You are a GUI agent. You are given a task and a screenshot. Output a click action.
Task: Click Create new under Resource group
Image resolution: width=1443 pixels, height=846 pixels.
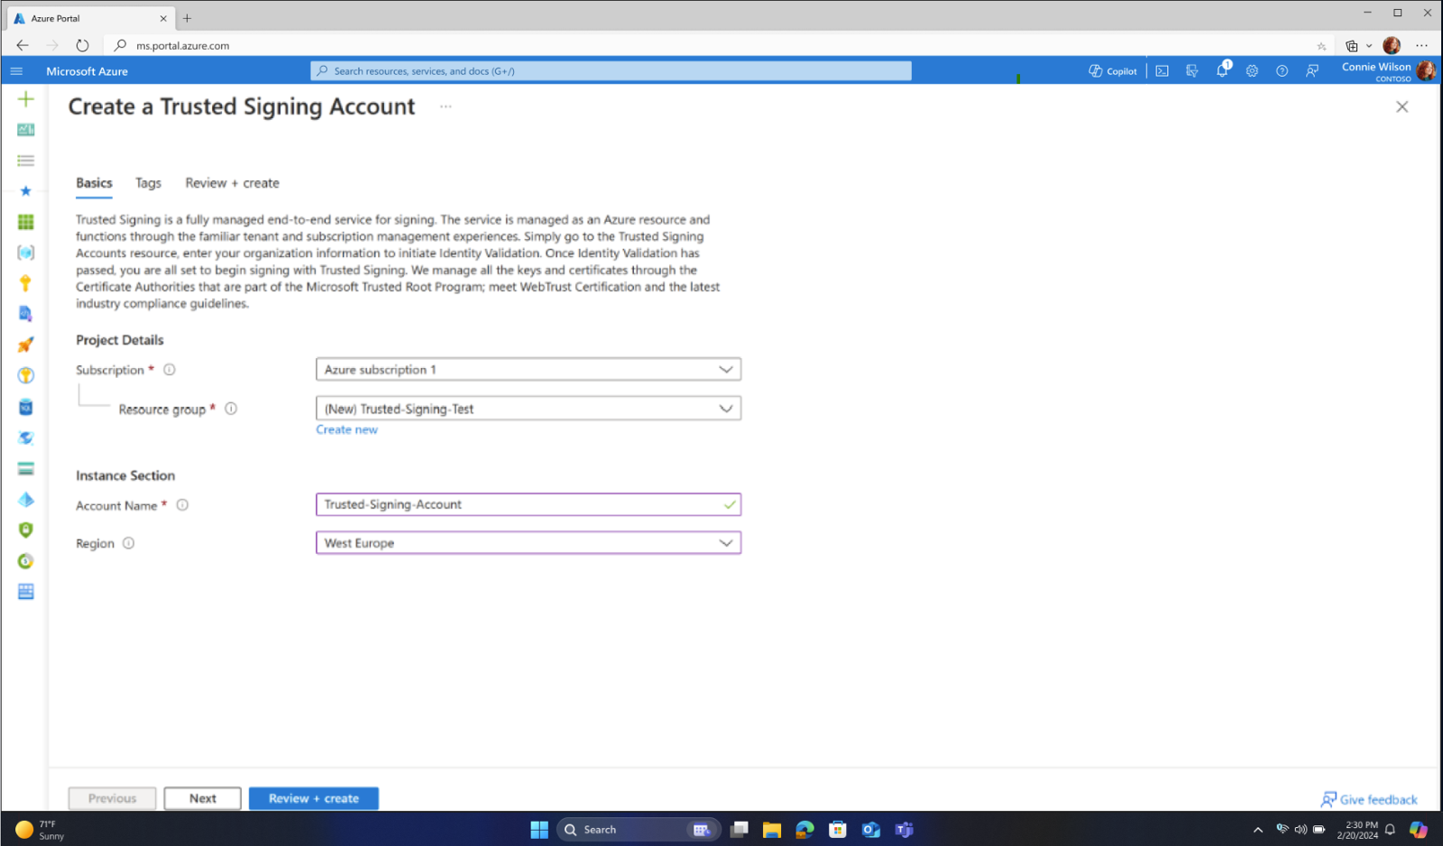346,429
